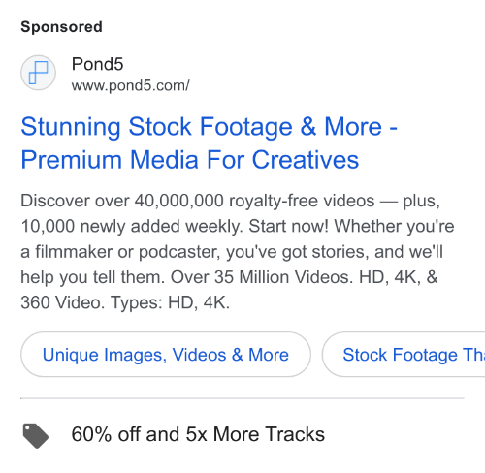The width and height of the screenshot is (485, 473).
Task: Click the plus, text after the dash
Action: point(421,201)
